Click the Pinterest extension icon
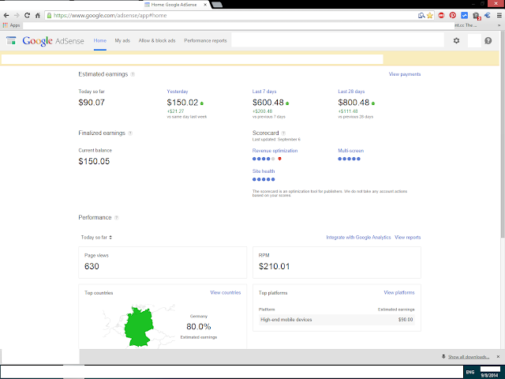The image size is (505, 379). [x=453, y=15]
